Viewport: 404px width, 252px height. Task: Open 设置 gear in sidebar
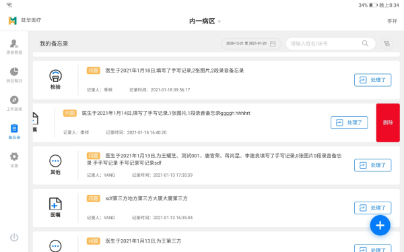pos(14,160)
